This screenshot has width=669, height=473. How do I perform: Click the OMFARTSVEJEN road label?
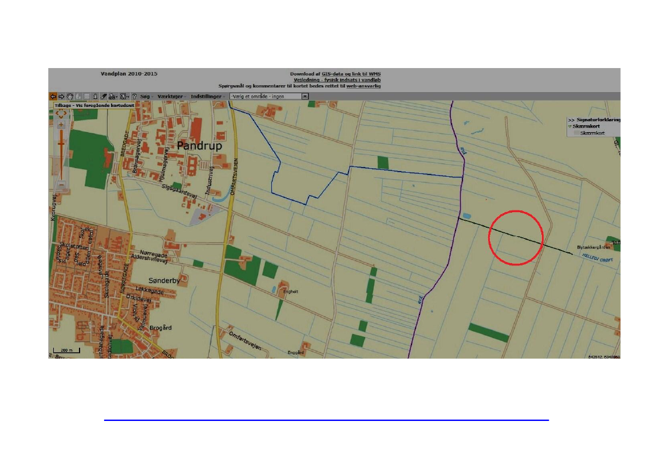[x=234, y=177]
